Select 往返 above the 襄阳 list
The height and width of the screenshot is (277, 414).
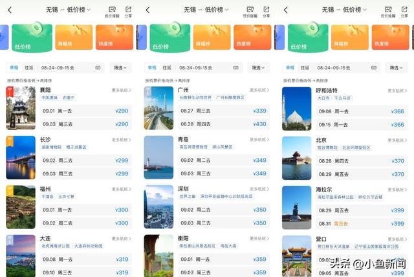pyautogui.click(x=28, y=67)
